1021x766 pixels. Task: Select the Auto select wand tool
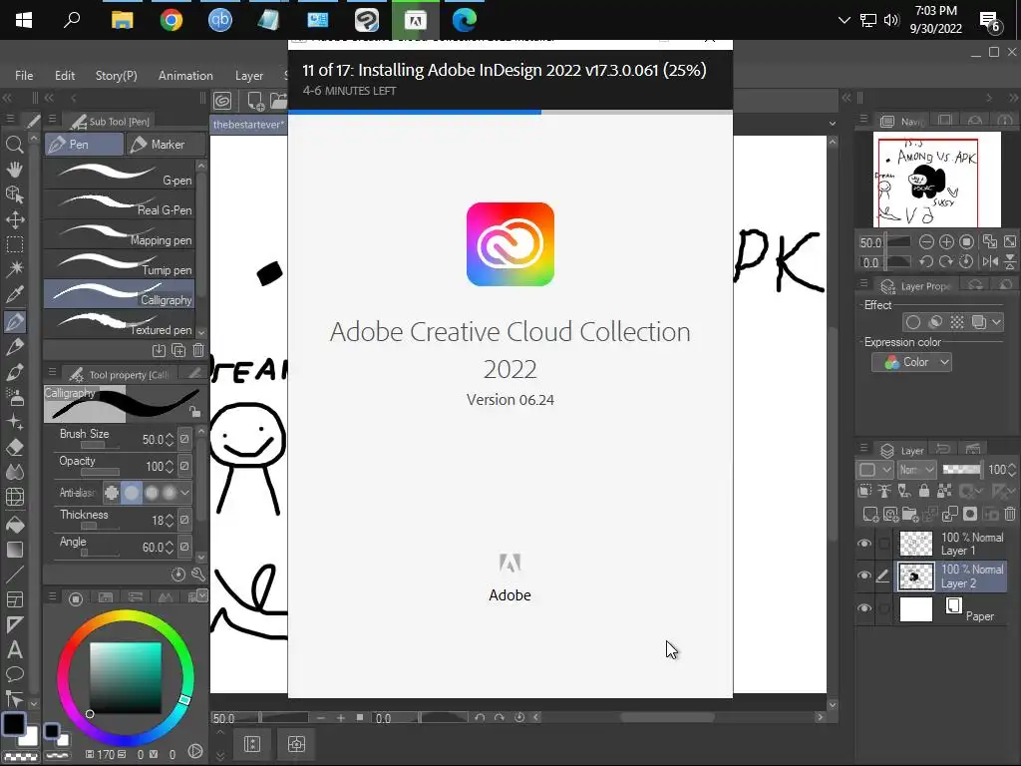point(14,268)
